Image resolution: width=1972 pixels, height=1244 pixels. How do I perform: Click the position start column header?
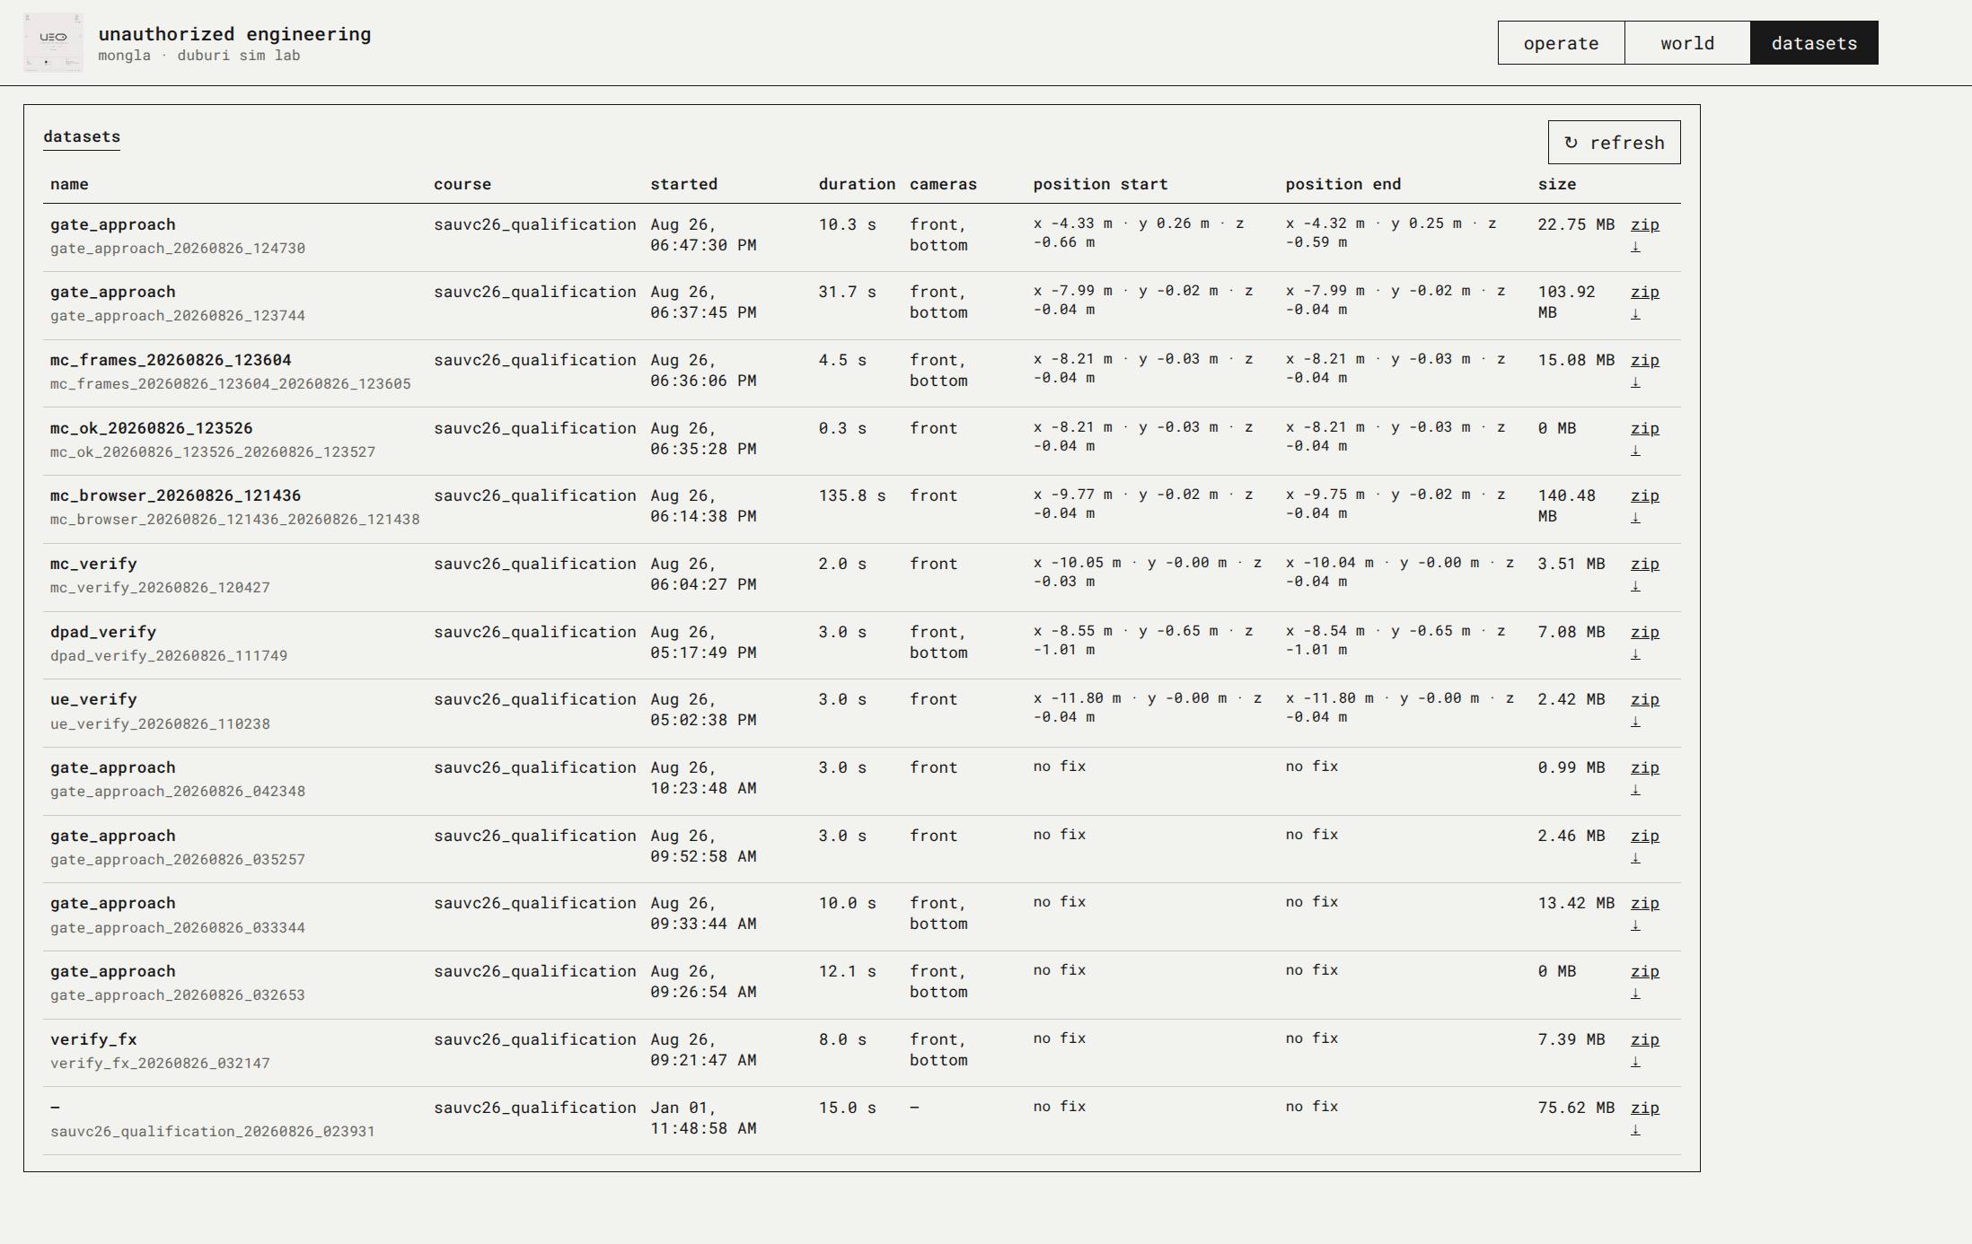pos(1100,184)
